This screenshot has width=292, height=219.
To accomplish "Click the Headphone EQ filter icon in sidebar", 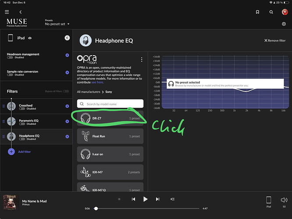I will 11,137.
